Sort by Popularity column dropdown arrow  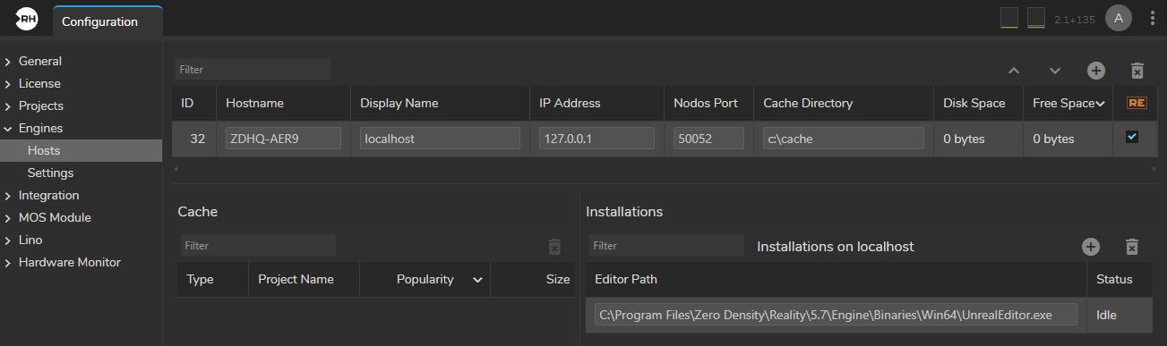click(477, 280)
